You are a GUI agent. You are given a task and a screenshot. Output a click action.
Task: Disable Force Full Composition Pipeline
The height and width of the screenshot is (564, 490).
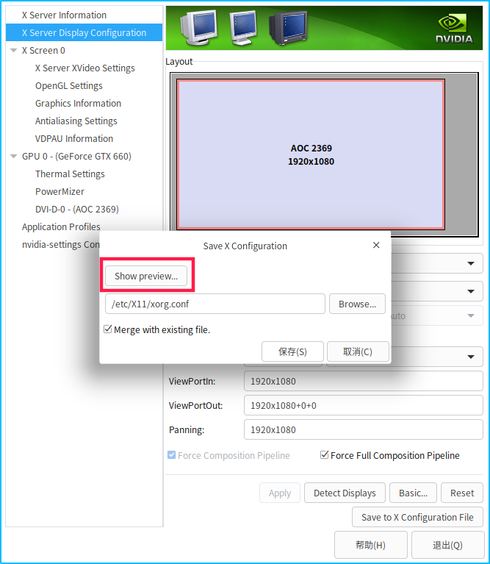pyautogui.click(x=324, y=455)
